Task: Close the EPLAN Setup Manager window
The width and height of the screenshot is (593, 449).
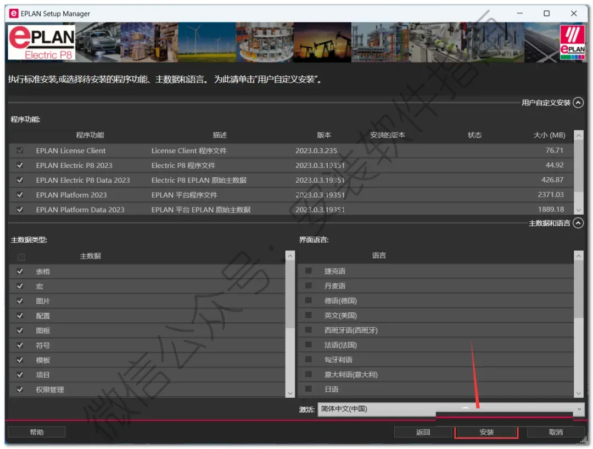Action: (x=574, y=14)
